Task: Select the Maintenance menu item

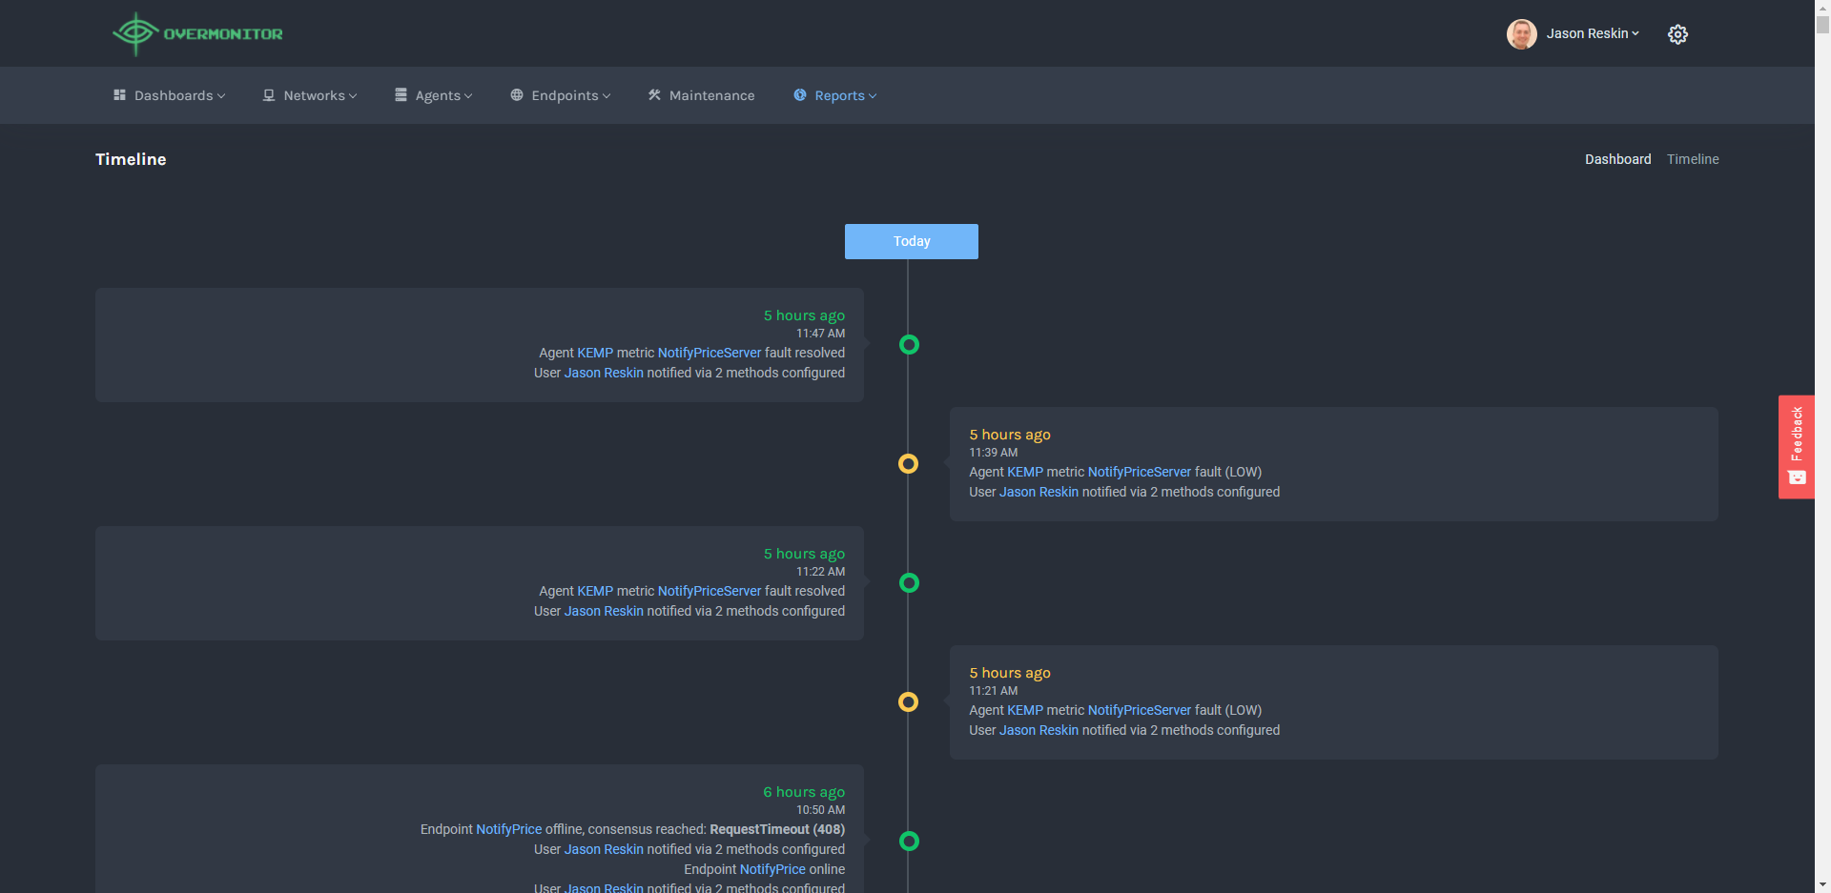Action: [x=710, y=95]
